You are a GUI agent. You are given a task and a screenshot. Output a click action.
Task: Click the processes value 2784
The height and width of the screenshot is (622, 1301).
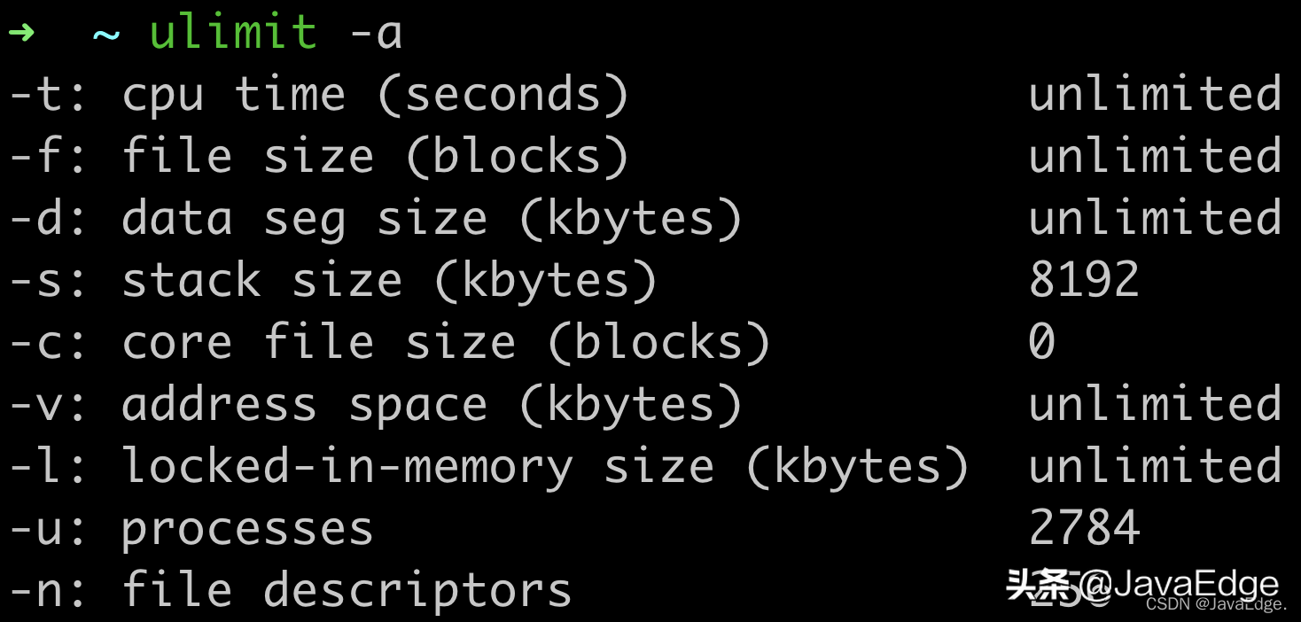1084,529
